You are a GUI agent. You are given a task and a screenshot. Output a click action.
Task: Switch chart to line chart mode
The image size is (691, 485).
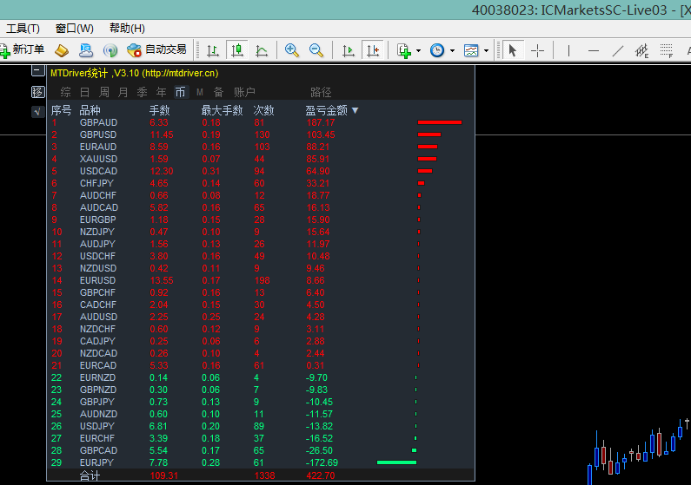click(262, 50)
